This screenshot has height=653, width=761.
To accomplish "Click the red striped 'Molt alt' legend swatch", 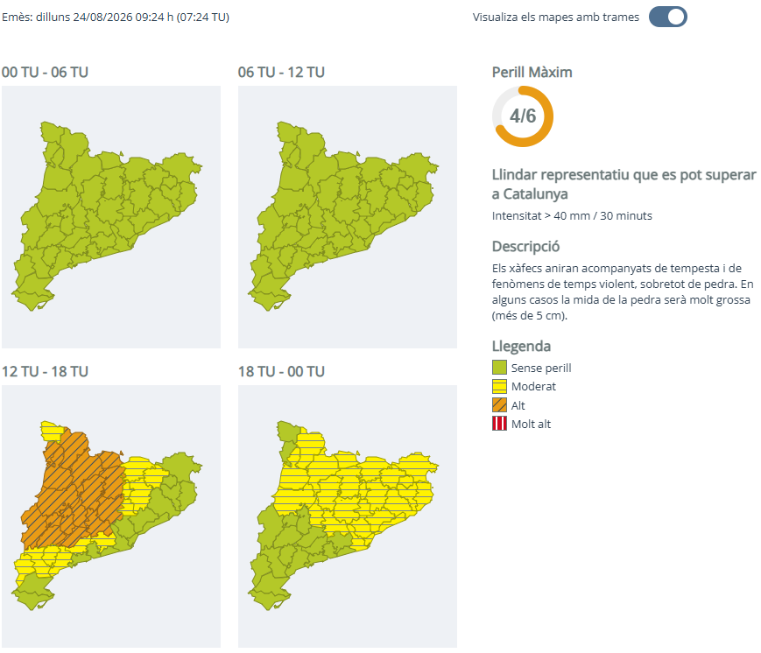I will (x=499, y=424).
